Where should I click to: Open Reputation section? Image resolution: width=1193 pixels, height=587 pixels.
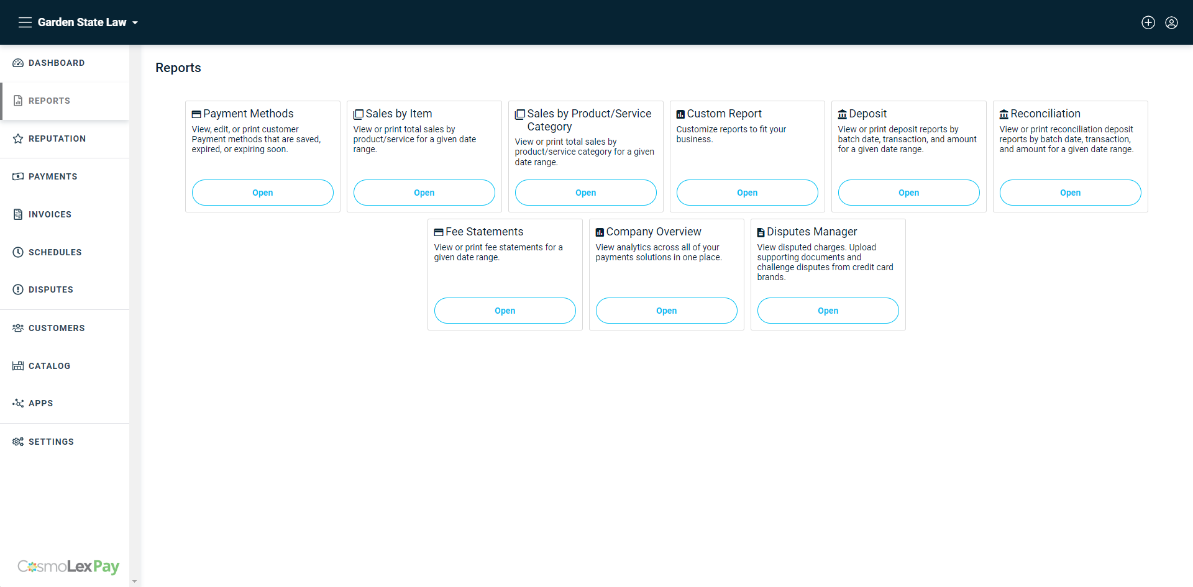pos(65,139)
